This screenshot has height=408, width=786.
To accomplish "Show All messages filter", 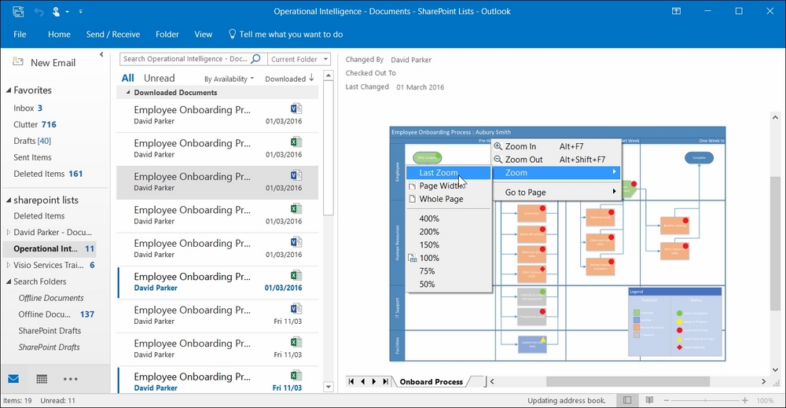I will coord(128,78).
